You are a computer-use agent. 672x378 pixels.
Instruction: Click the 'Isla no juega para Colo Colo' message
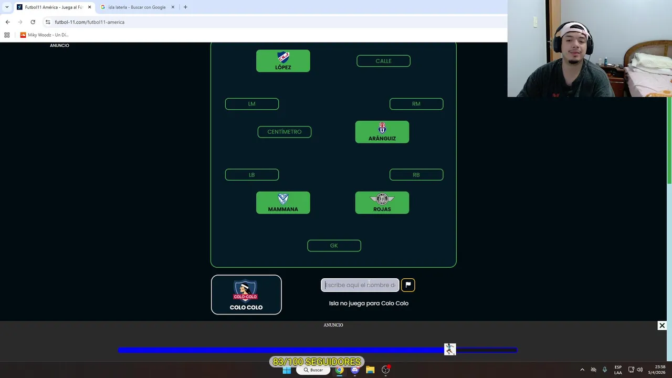(x=369, y=303)
